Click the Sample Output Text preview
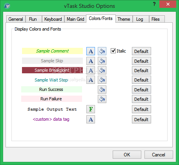 coord(52,109)
